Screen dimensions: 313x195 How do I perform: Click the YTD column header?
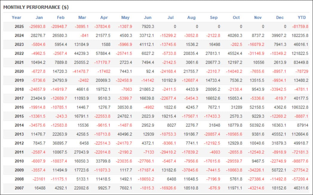click(302, 18)
